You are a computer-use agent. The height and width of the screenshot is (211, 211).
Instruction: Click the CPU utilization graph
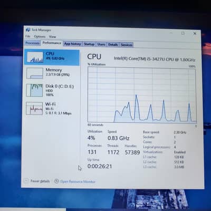(x=142, y=95)
